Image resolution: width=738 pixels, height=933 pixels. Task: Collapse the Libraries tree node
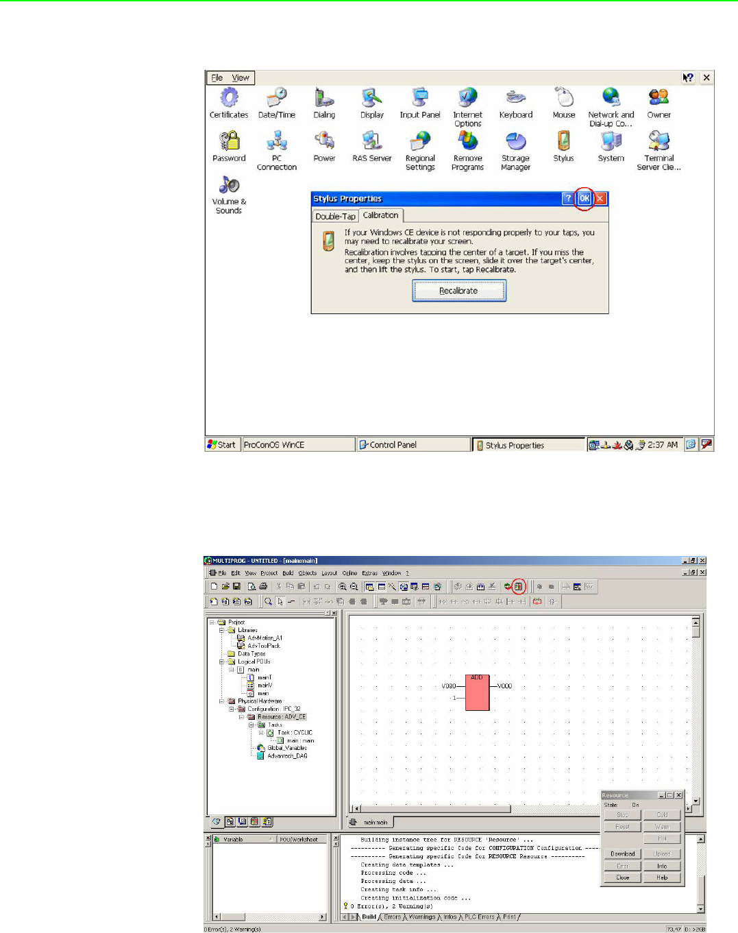(222, 630)
